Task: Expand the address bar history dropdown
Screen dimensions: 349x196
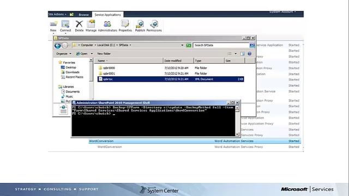Action: tap(182, 45)
